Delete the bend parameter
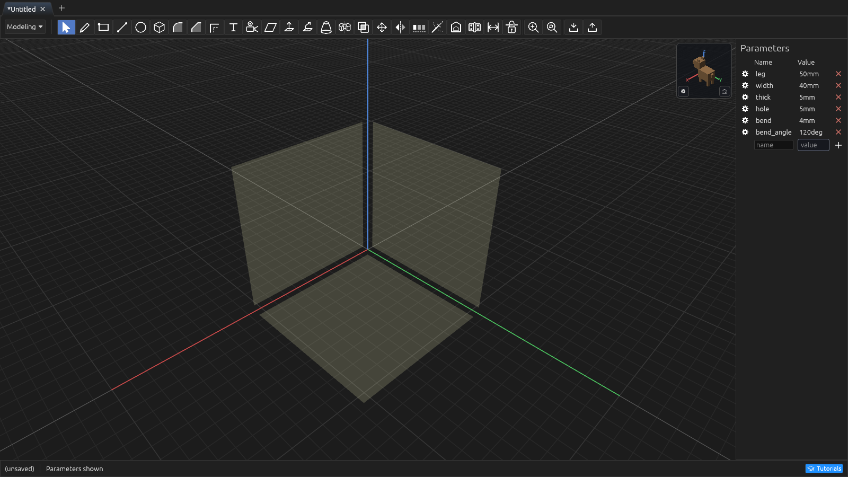This screenshot has height=477, width=848. point(838,120)
